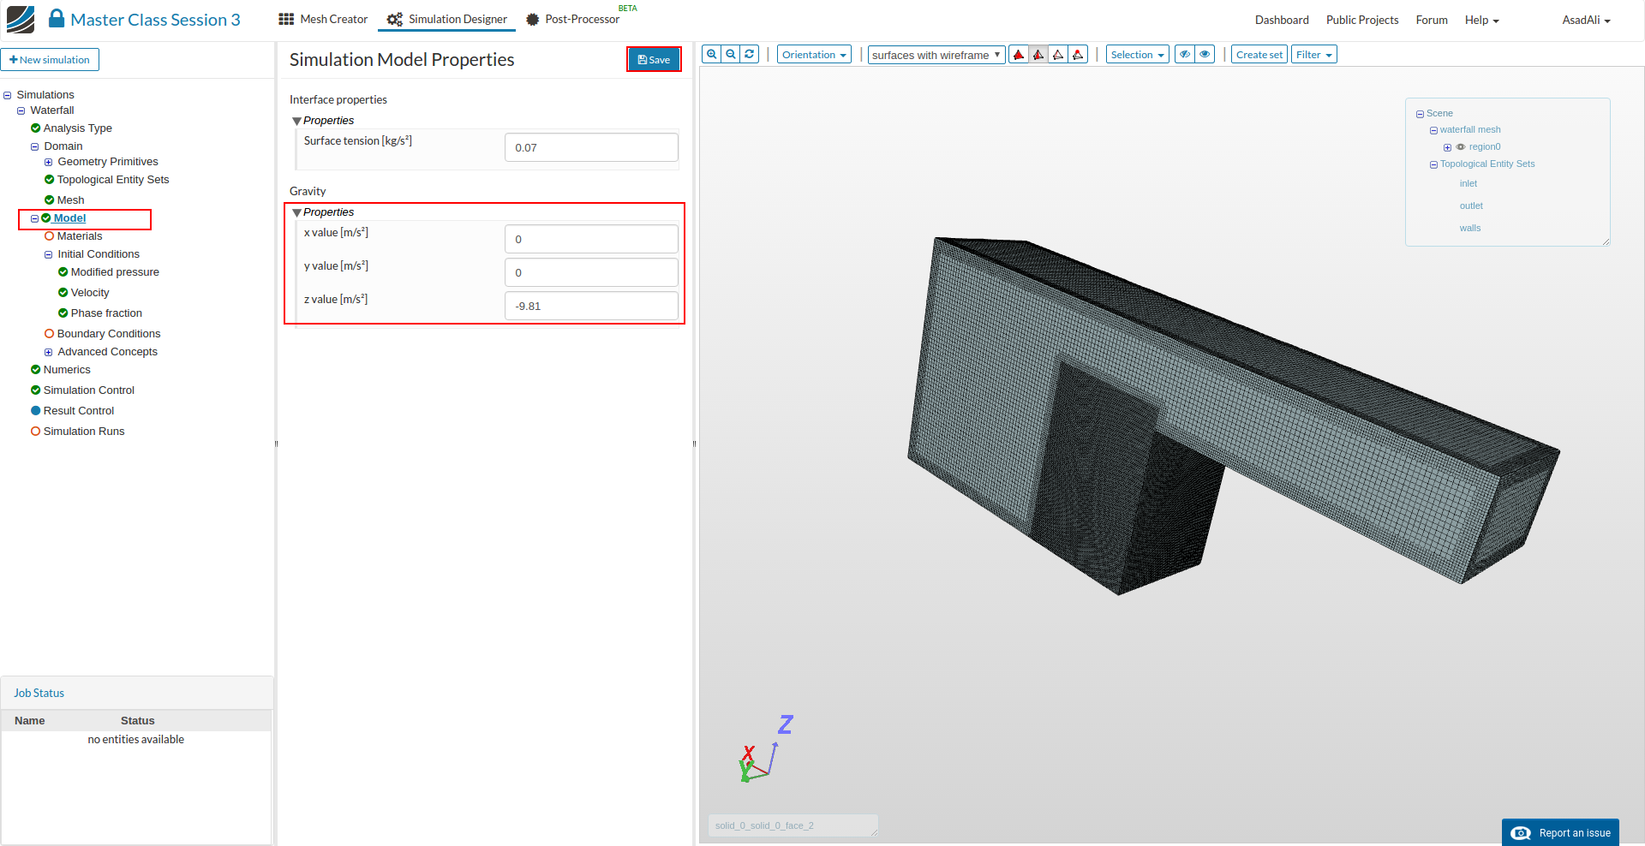Screen dimensions: 1645x846
Task: Activate edge selection mode (outlined tetrahedron)
Action: click(x=1058, y=55)
